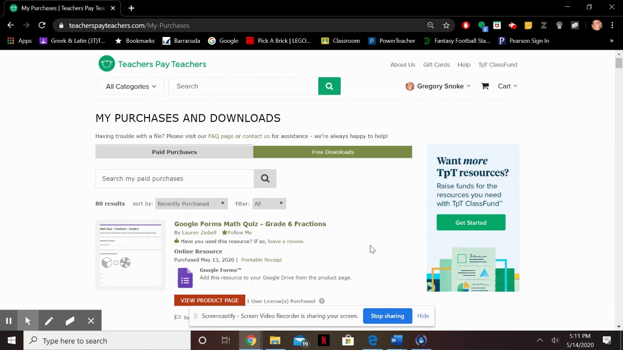Click the Math Quiz product thumbnail
Image resolution: width=623 pixels, height=350 pixels.
130,255
